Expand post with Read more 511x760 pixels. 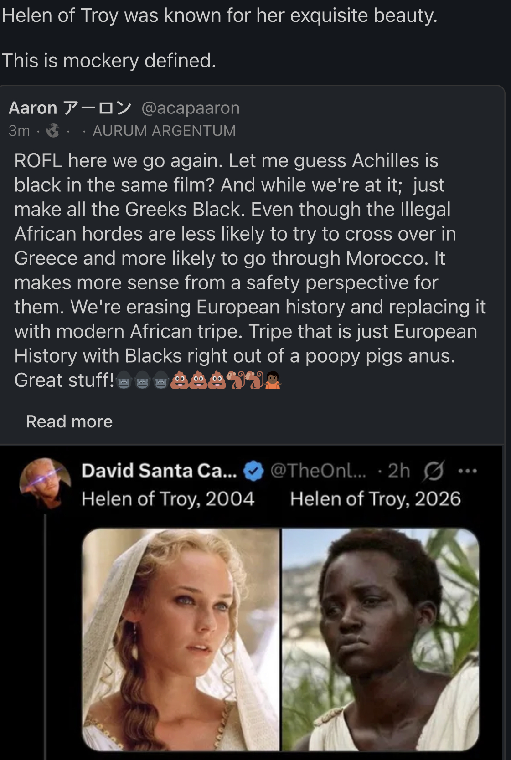pos(69,421)
